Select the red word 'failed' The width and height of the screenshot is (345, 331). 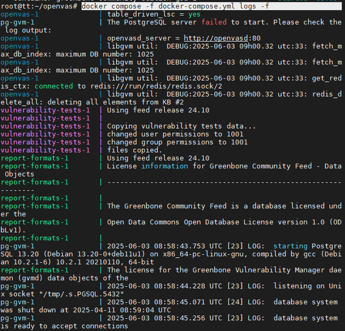point(214,22)
